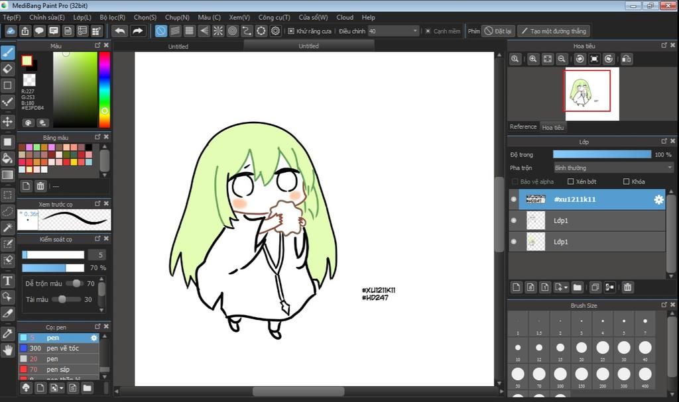Screen dimensions: 679x402
Task: Enable the Xén bớt clipping checkbox
Action: 571,181
